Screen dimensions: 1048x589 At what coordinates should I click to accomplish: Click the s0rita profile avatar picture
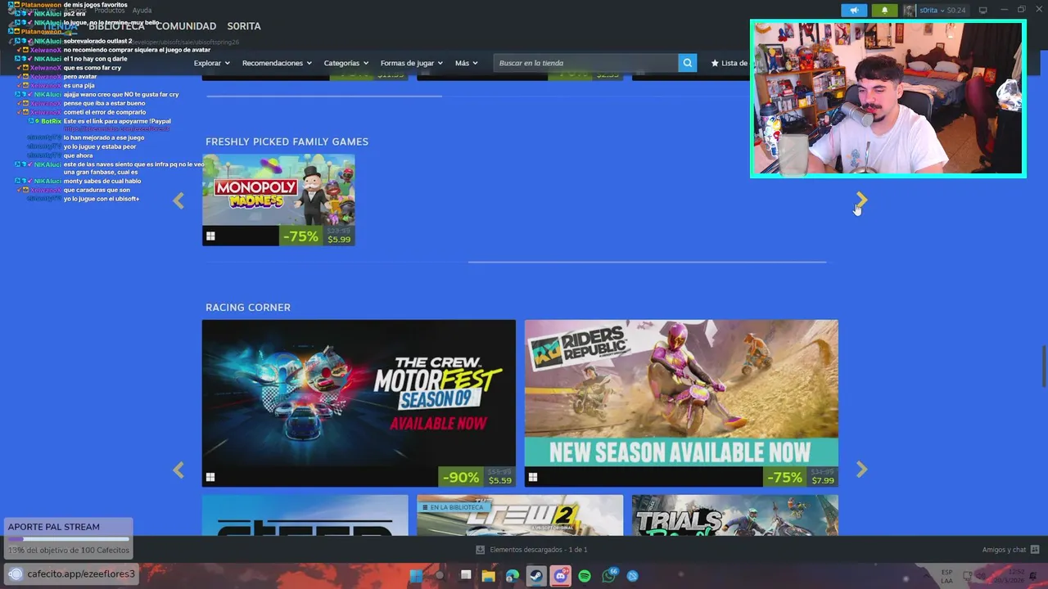(x=910, y=11)
